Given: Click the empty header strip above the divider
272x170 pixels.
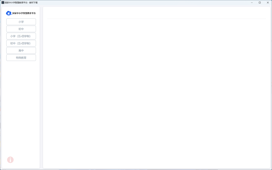Looking at the screenshot, I should [x=156, y=13].
